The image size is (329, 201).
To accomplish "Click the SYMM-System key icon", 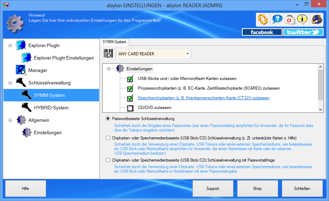I will (26, 95).
